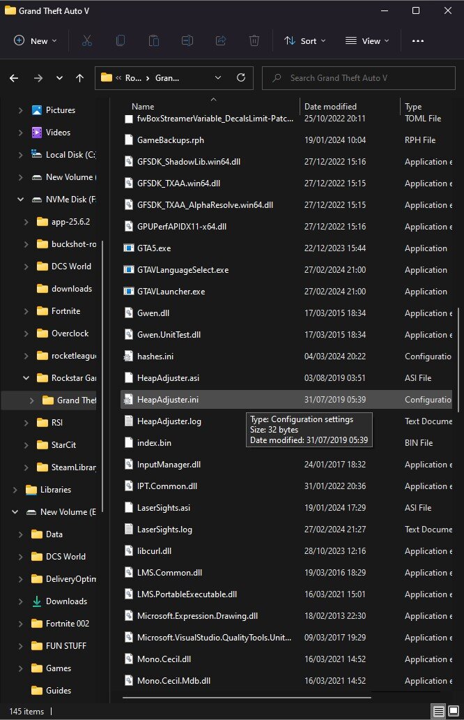Select the RSI folder in sidebar
Screen dimensions: 464x720
[57, 423]
